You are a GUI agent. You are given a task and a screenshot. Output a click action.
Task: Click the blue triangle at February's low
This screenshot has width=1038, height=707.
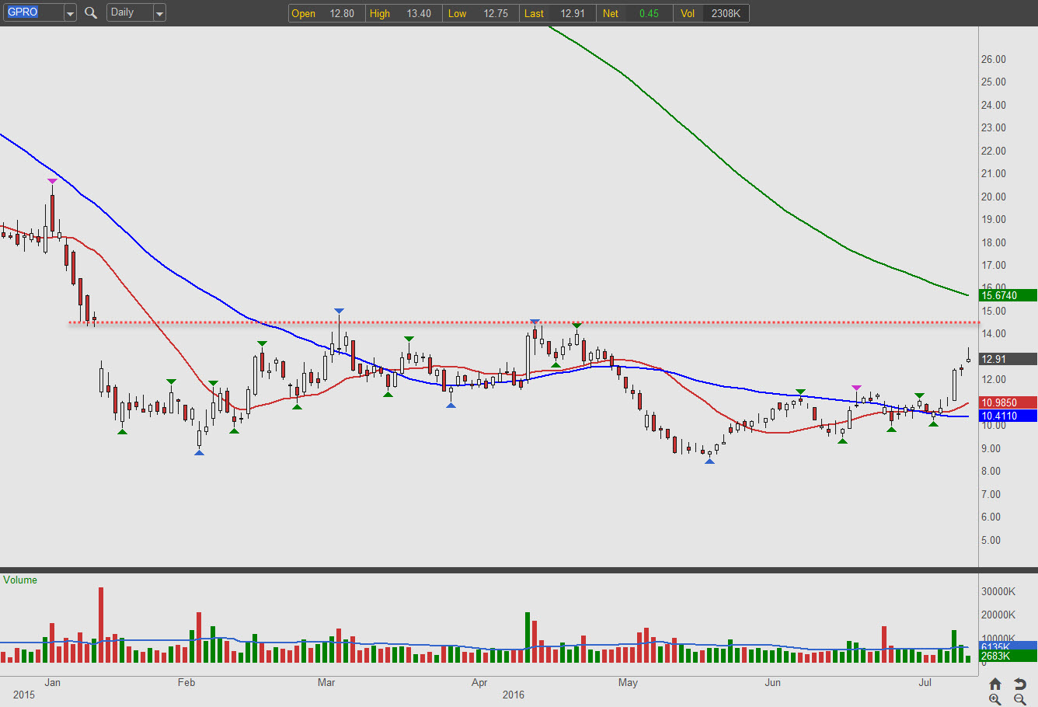pos(199,452)
